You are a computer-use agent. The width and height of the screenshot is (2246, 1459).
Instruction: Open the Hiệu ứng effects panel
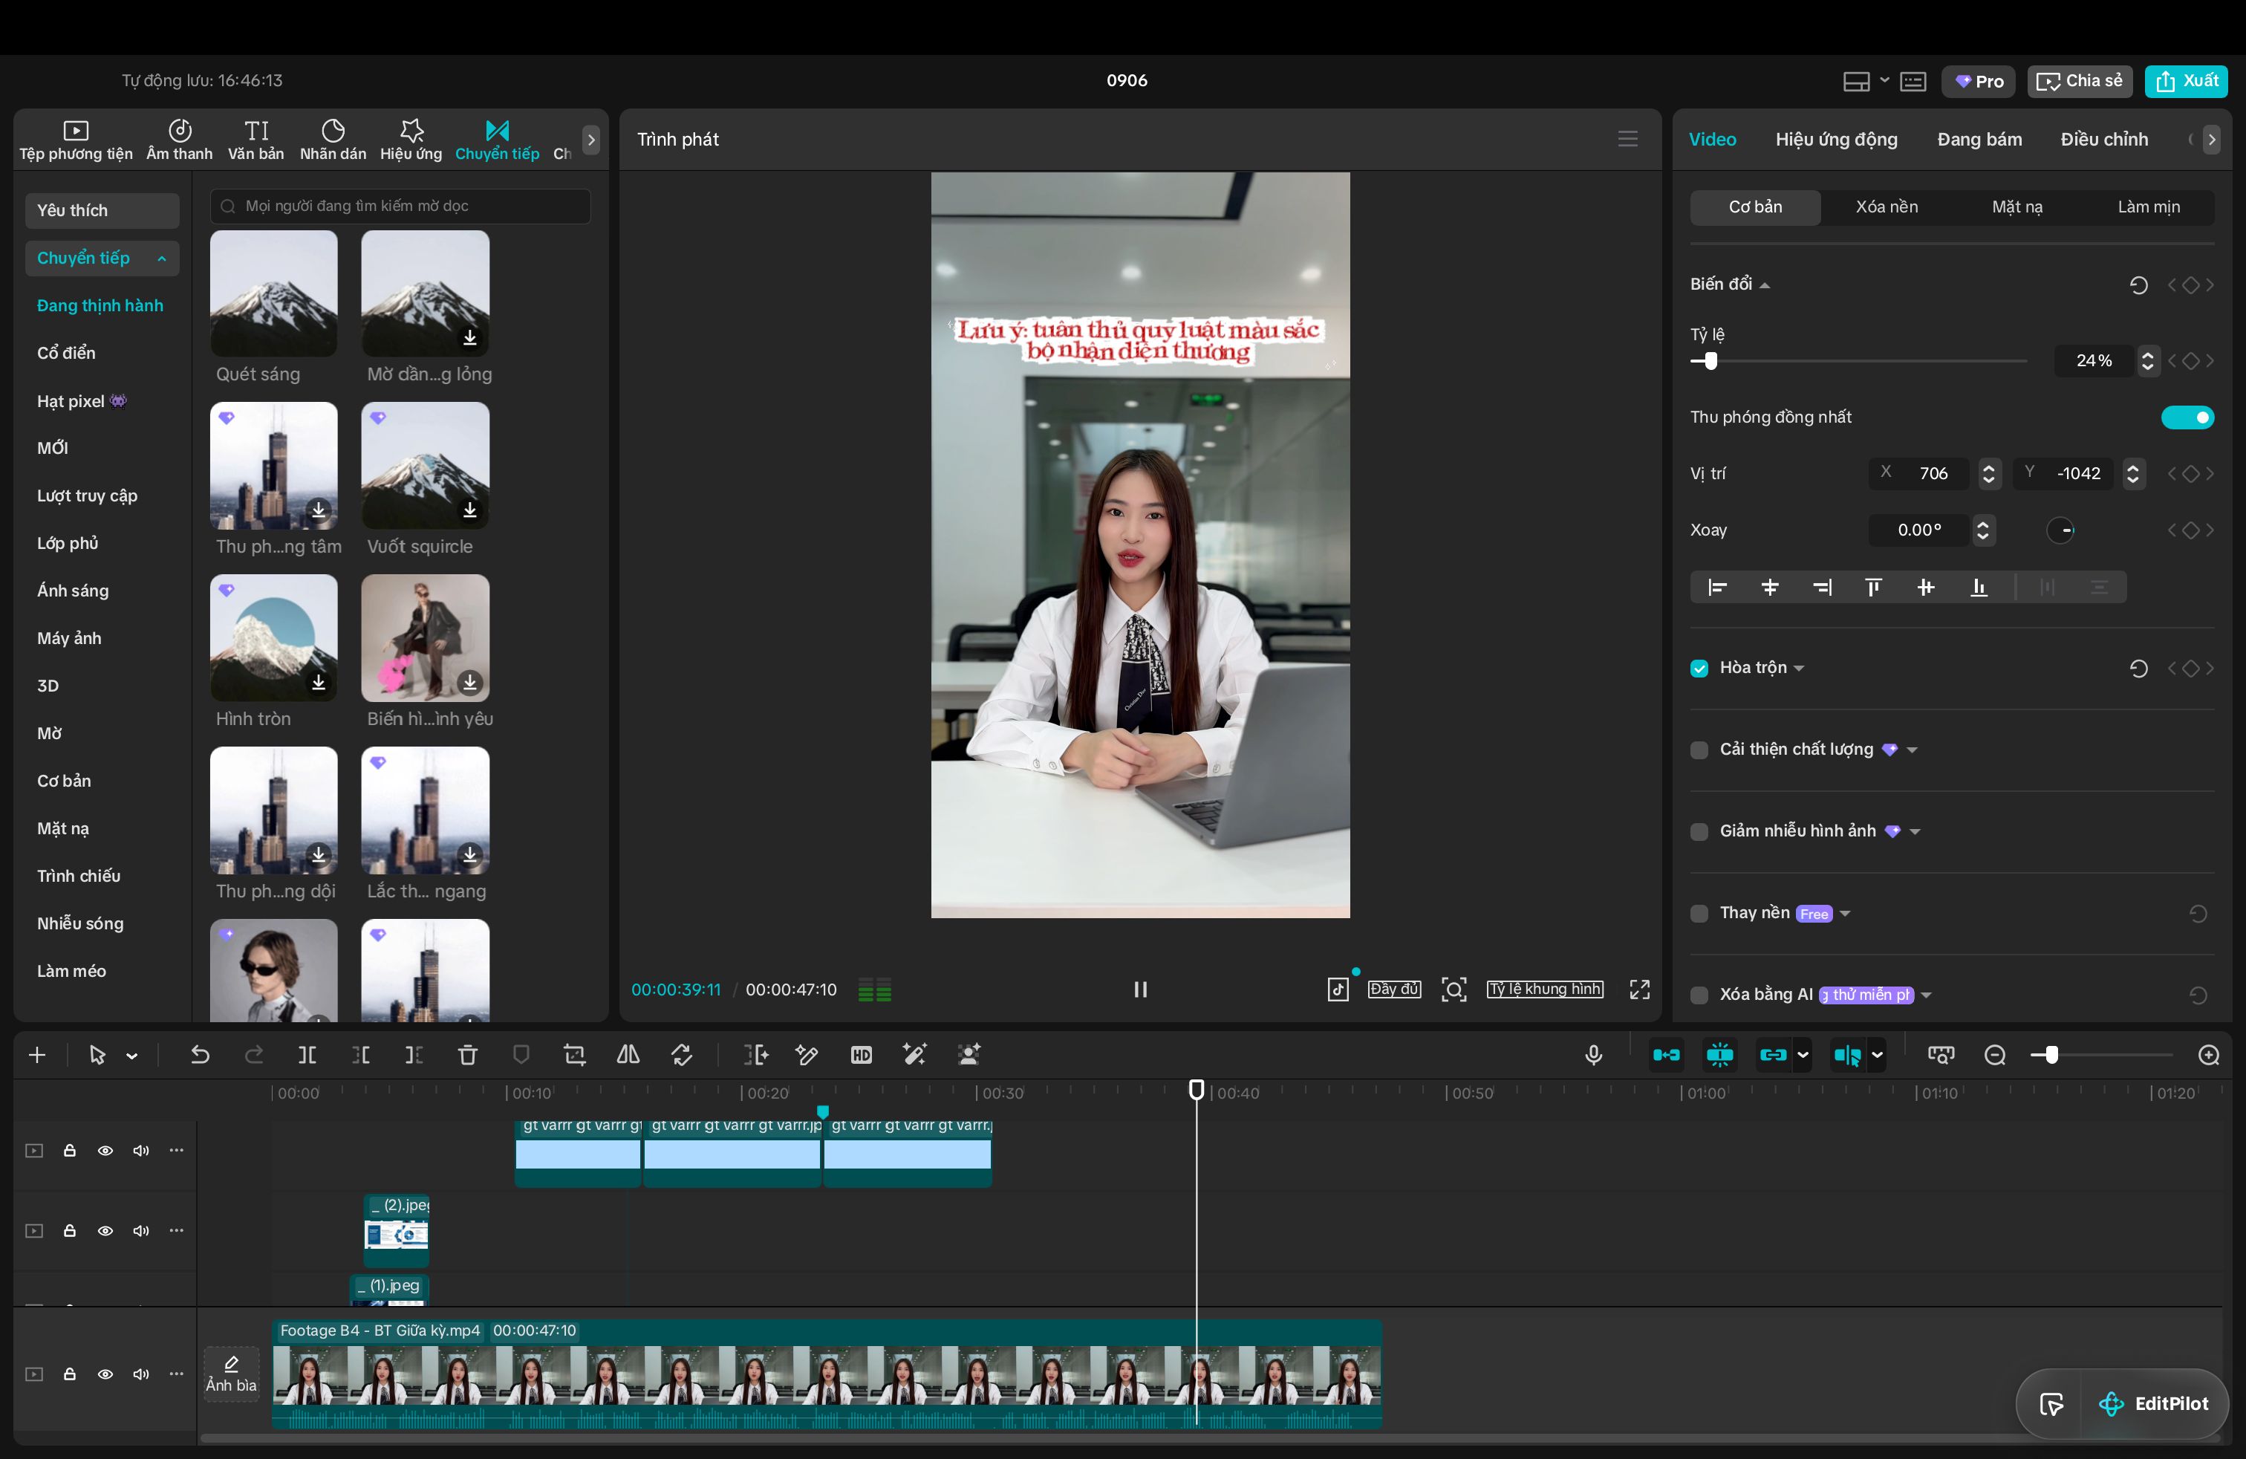click(x=411, y=140)
